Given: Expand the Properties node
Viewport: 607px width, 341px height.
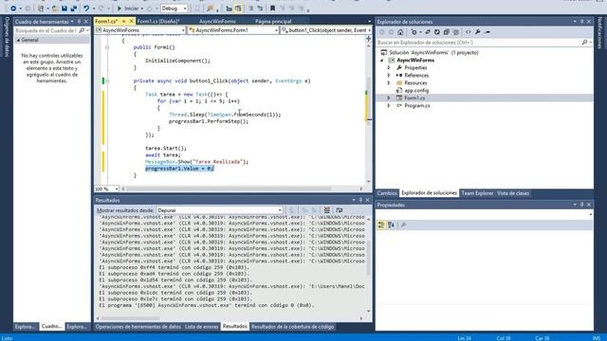Looking at the screenshot, I should 389,67.
